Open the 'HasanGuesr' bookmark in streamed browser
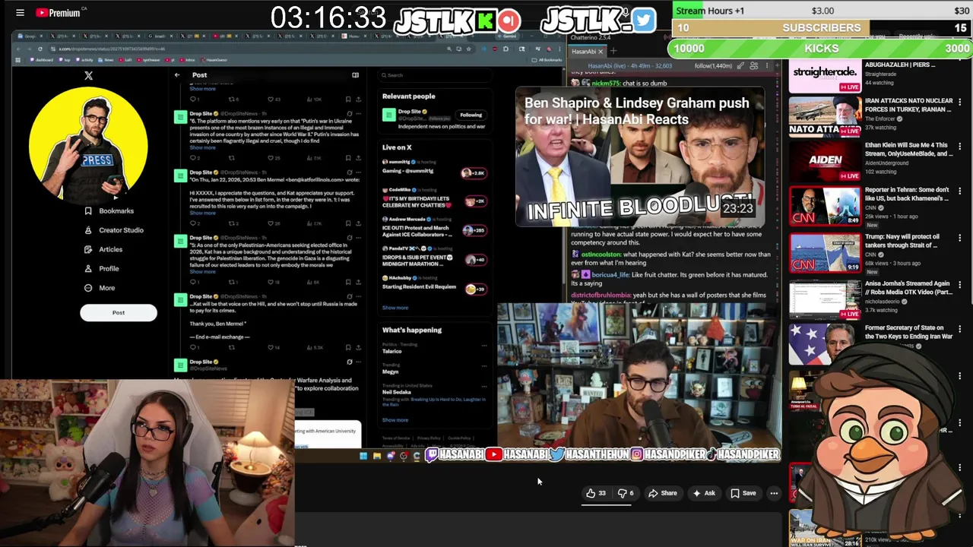 click(x=215, y=60)
